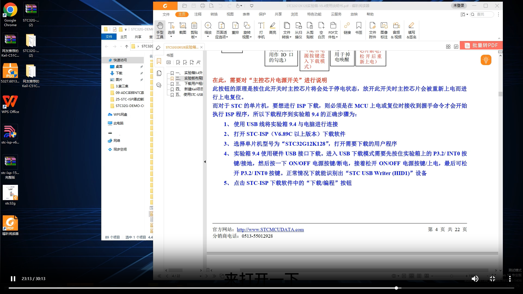Open the Clipboard (剪贴板) menu
523x294 pixels.
tap(194, 30)
